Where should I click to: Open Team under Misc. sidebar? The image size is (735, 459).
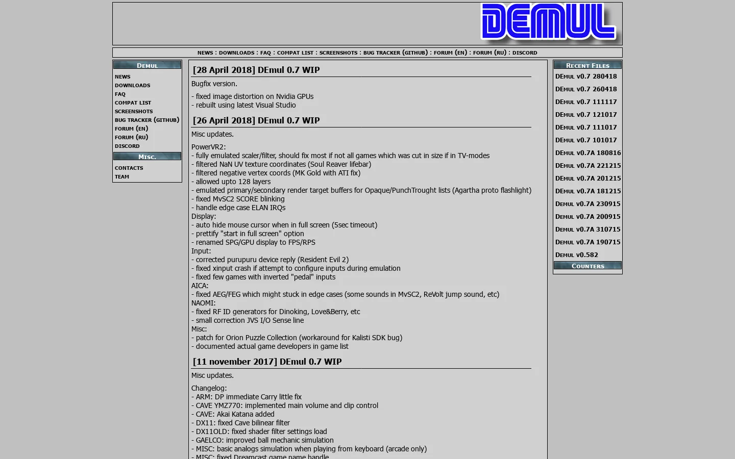(x=121, y=176)
